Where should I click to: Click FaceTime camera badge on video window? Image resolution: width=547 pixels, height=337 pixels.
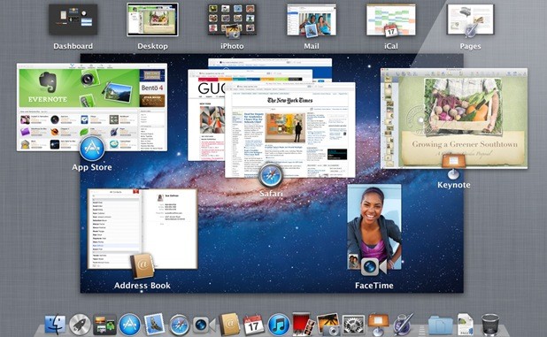[x=374, y=266]
